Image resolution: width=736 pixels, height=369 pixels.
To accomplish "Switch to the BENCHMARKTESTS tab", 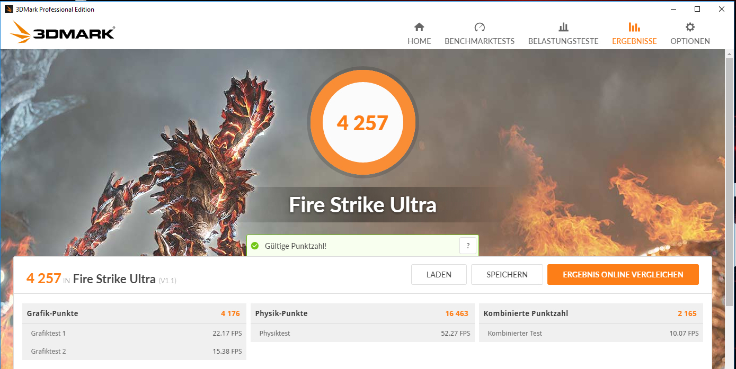I will pyautogui.click(x=480, y=33).
